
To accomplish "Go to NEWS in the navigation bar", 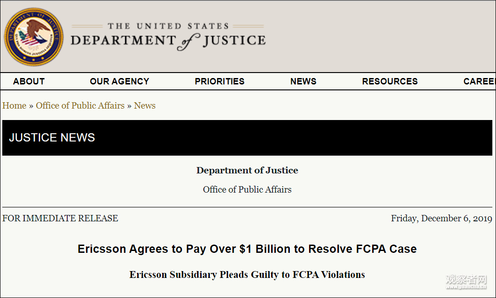I will (x=303, y=81).
